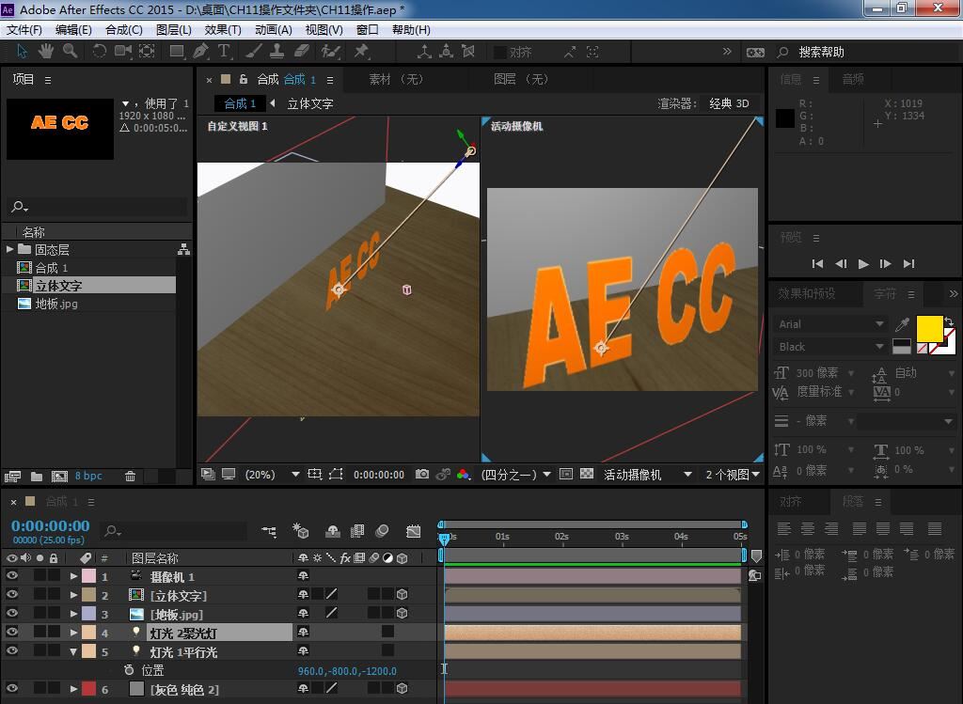Toggle visibility of the 地板.jpg layer
The height and width of the screenshot is (704, 963).
[x=12, y=614]
